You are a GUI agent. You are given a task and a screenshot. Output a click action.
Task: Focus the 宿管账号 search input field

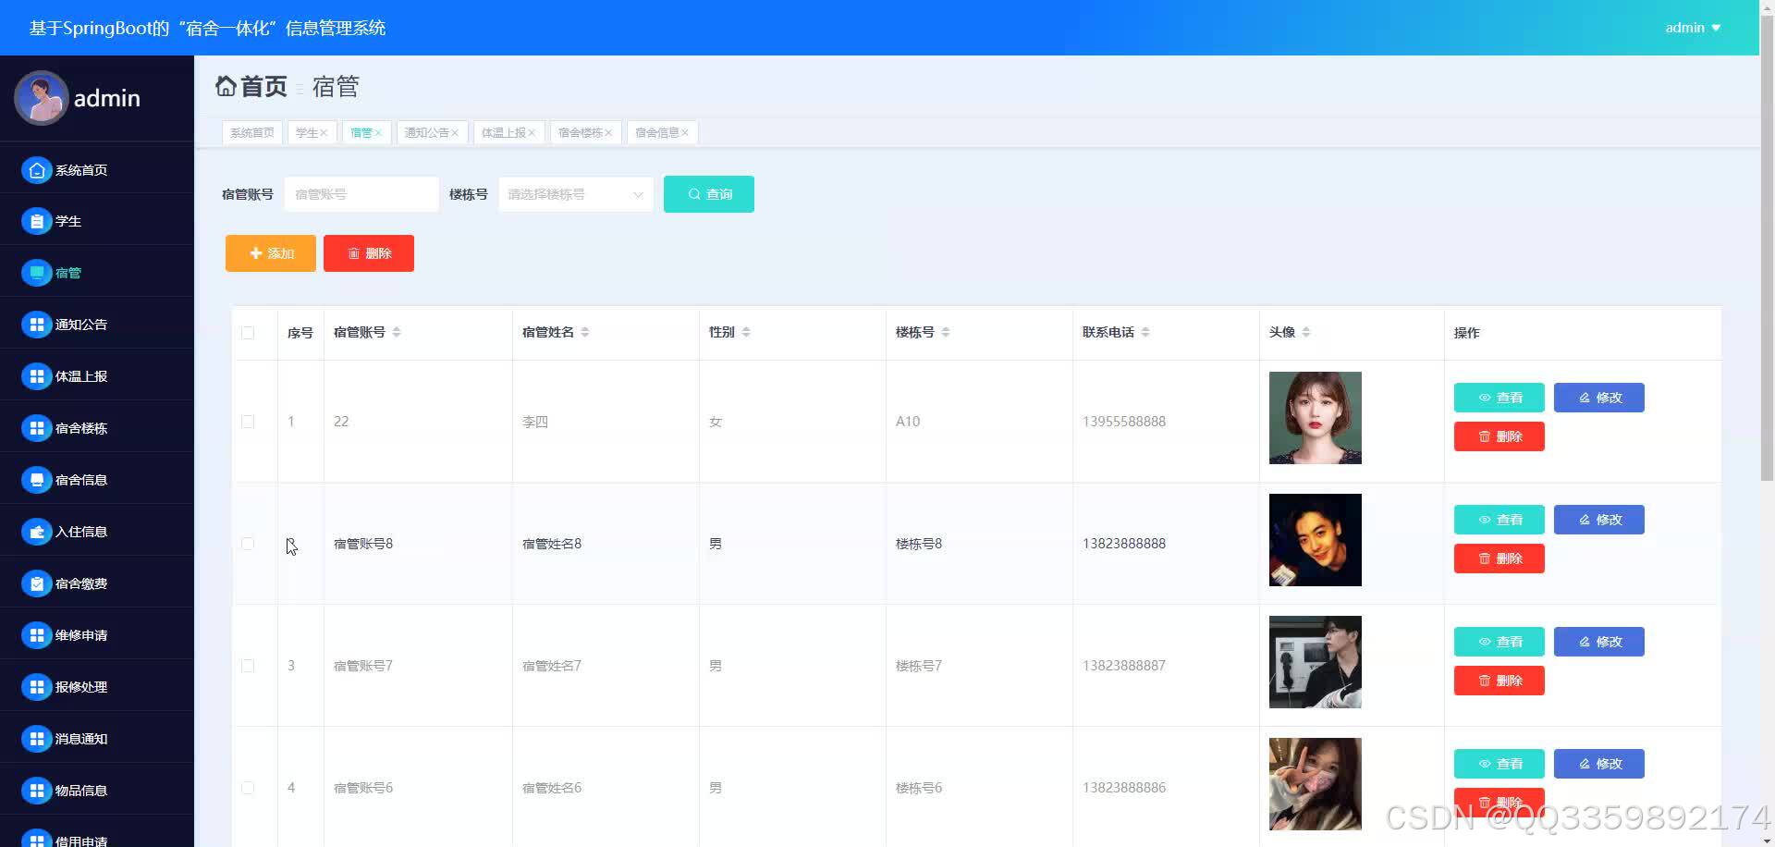[361, 194]
